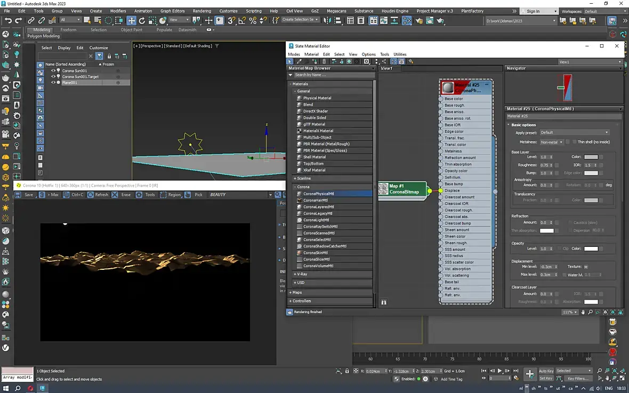Open the Rendering menu
Image resolution: width=629 pixels, height=393 pixels.
[x=201, y=11]
